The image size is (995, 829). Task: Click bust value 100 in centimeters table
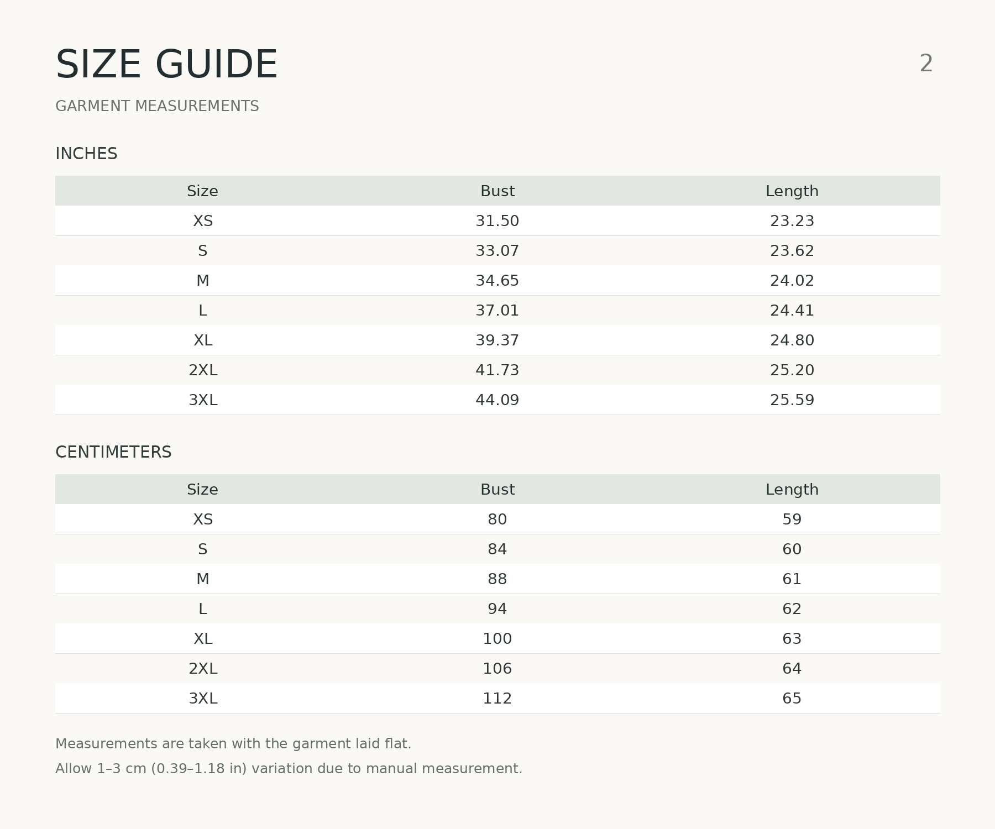(498, 639)
